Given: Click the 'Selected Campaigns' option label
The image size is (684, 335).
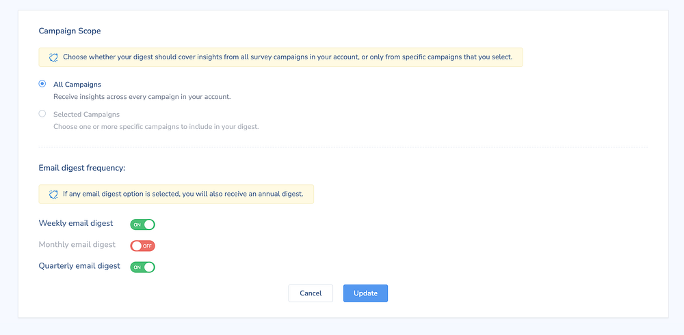Looking at the screenshot, I should coord(86,115).
